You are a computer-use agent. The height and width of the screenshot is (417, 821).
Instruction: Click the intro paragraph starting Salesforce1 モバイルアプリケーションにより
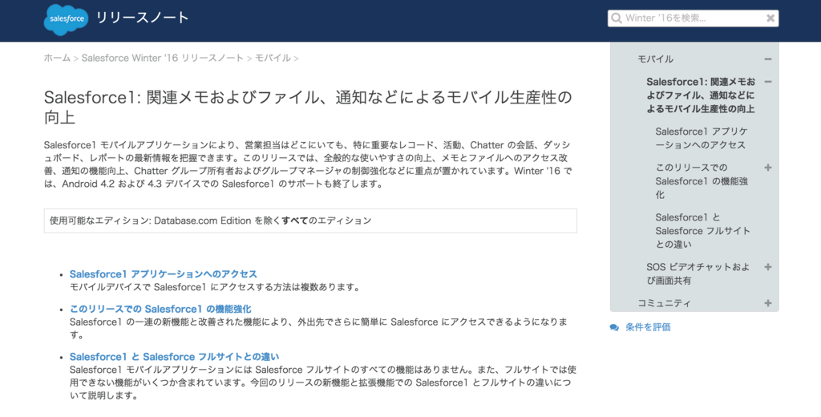[307, 164]
